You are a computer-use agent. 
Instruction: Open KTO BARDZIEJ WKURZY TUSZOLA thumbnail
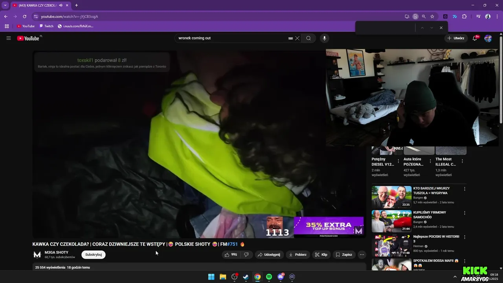(x=391, y=197)
